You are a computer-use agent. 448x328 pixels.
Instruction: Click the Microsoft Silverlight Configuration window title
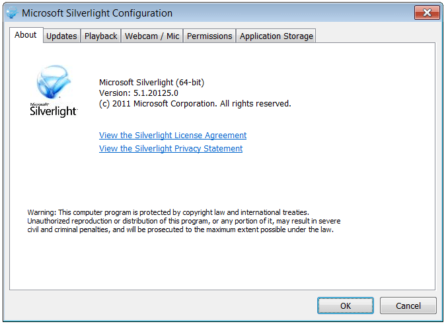click(x=97, y=13)
